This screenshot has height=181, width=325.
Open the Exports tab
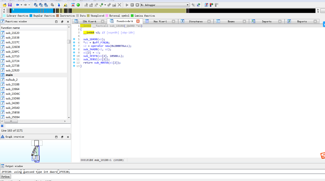(302, 21)
